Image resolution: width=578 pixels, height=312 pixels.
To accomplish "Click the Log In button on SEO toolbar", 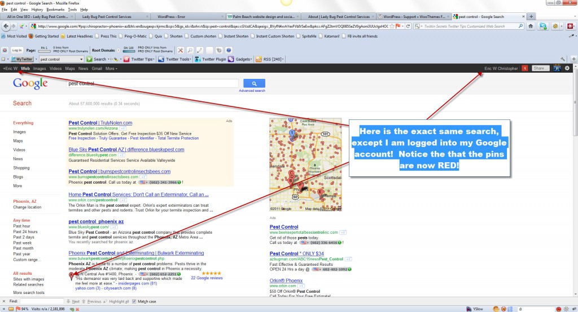I will [16, 50].
